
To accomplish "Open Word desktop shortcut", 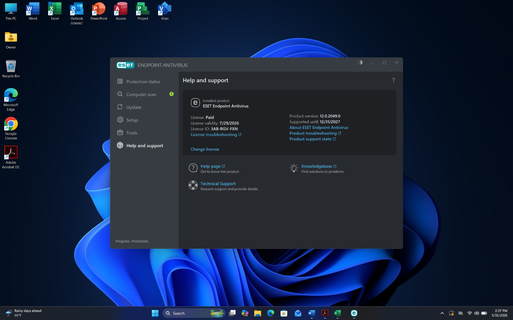I will click(33, 12).
